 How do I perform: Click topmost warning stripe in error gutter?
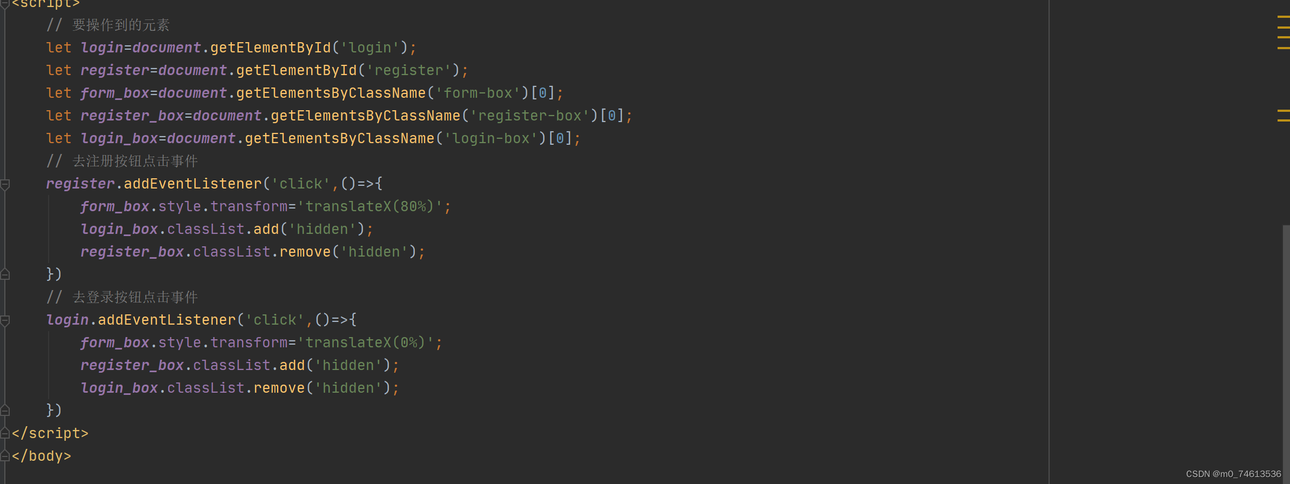pos(1284,17)
